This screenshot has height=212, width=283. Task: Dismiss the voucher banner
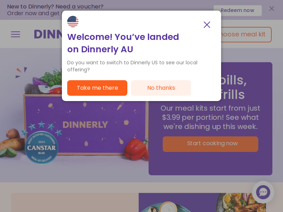pos(271,8)
